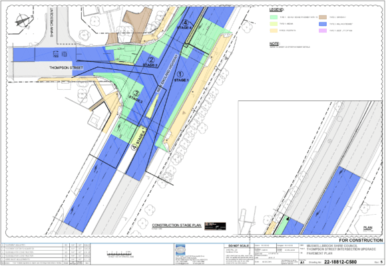
Task: Click the north arrow compass symbol
Action: point(23,21)
